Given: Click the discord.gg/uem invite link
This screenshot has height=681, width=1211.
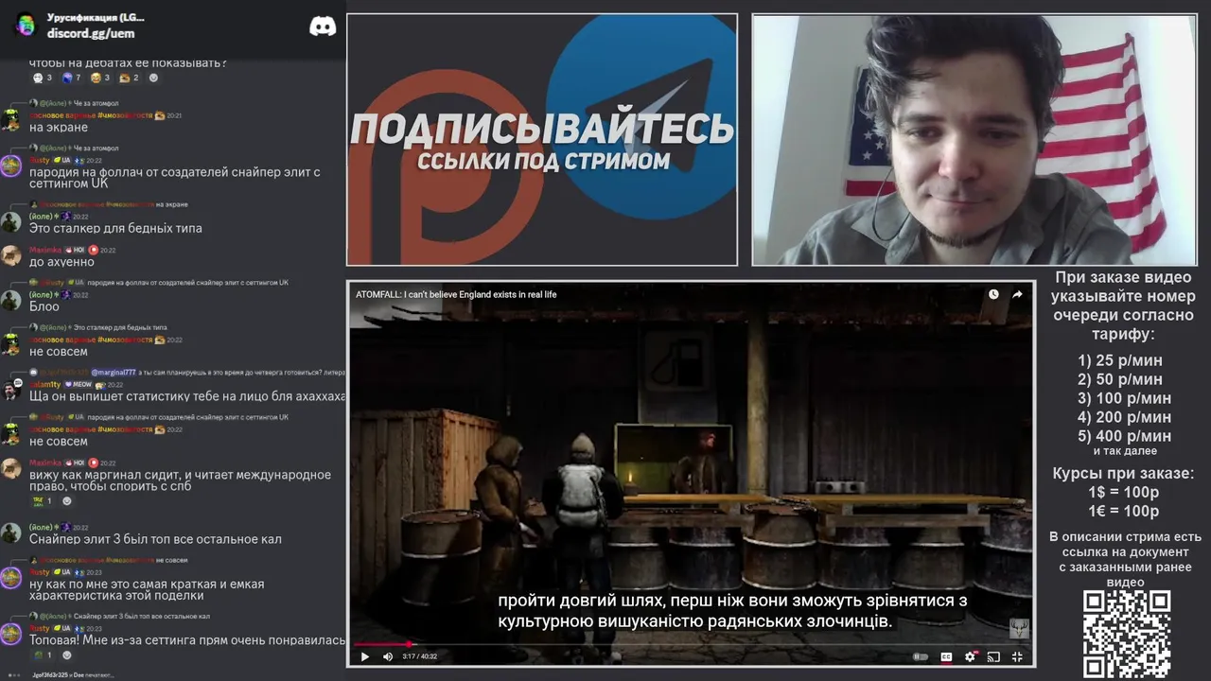Looking at the screenshot, I should [91, 33].
